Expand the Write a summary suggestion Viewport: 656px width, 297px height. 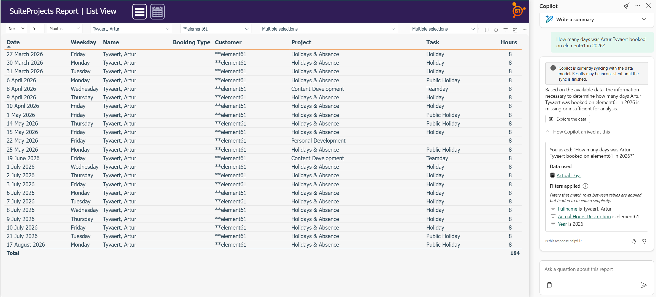click(644, 19)
